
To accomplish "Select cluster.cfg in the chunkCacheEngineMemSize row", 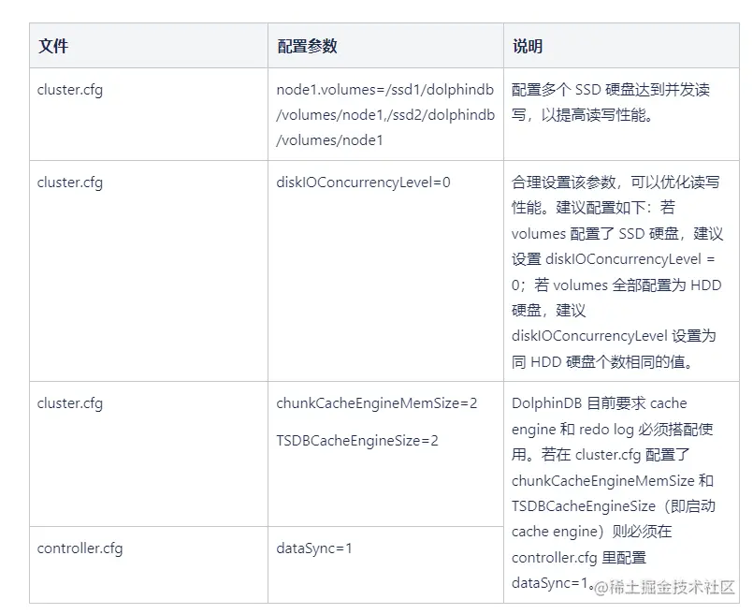I will pos(69,403).
